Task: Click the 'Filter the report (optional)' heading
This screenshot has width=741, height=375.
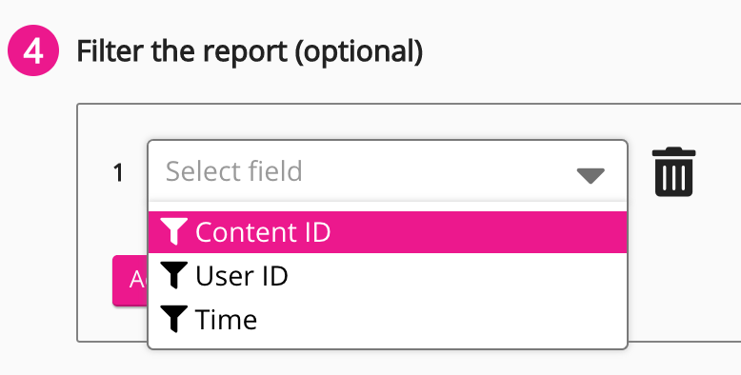Action: [250, 51]
